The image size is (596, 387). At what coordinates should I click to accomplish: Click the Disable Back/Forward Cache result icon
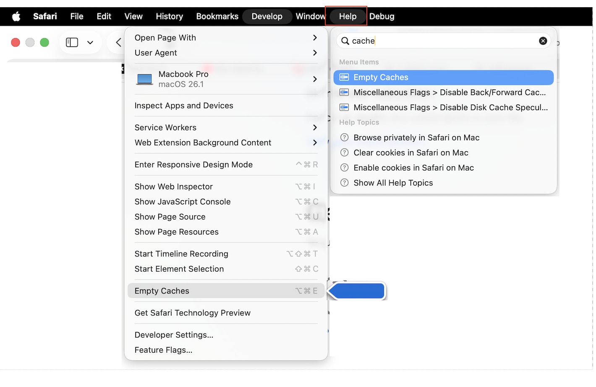point(344,92)
